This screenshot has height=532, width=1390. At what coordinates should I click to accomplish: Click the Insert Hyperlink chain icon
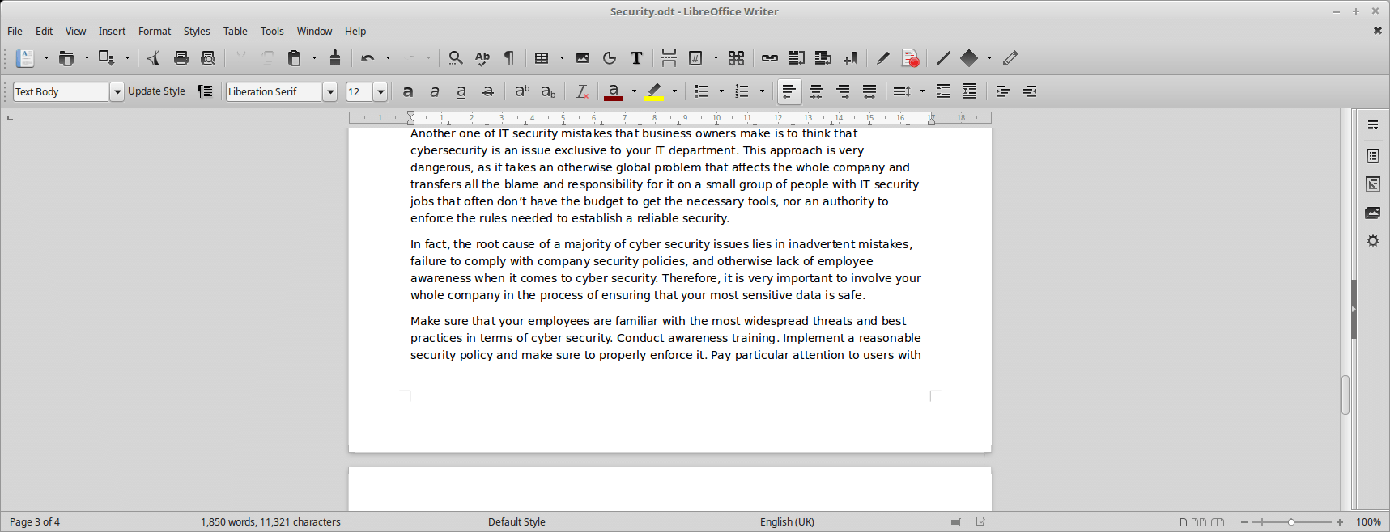(x=769, y=58)
